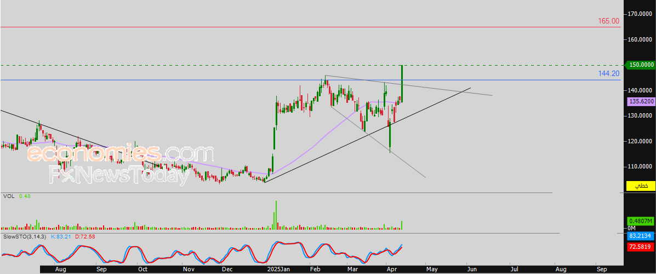Image resolution: width=656 pixels, height=274 pixels.
Task: Click the May date axis label
Action: click(x=431, y=270)
